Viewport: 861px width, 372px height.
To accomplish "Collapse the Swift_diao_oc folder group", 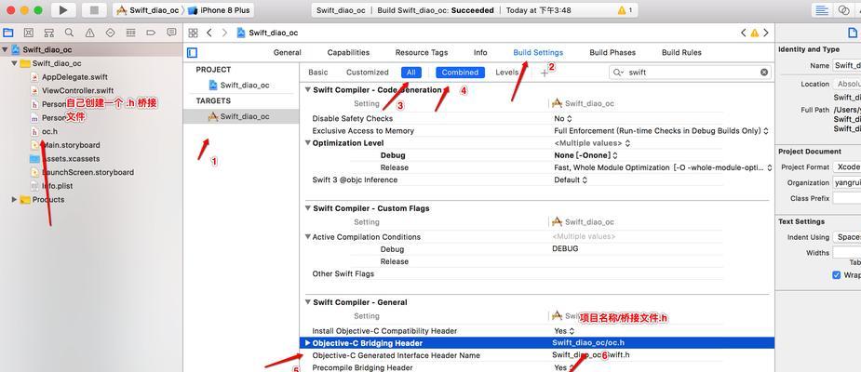I will point(14,63).
